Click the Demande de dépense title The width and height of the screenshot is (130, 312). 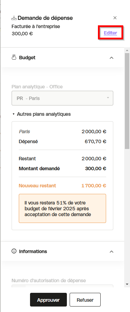(45, 18)
